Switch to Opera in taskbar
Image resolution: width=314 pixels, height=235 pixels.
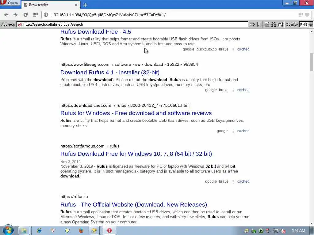coord(109,231)
